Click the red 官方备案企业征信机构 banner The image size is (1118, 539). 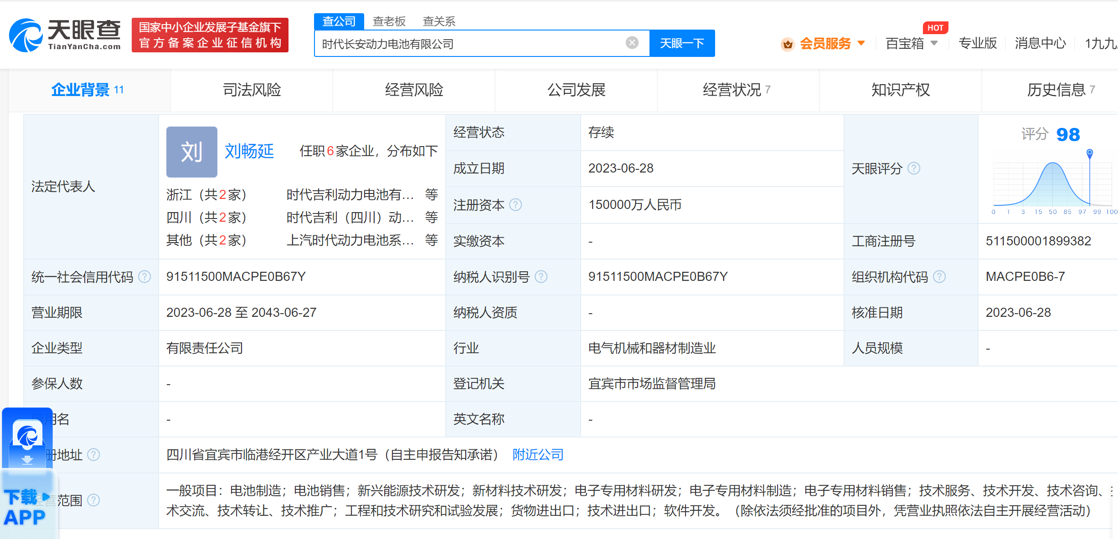(210, 35)
